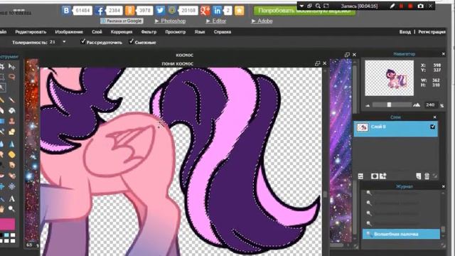
Task: Select the Sponge tool
Action: click(x=11, y=155)
